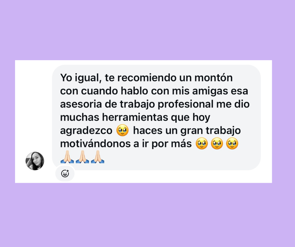Open the sender's round profile photo

point(35,161)
